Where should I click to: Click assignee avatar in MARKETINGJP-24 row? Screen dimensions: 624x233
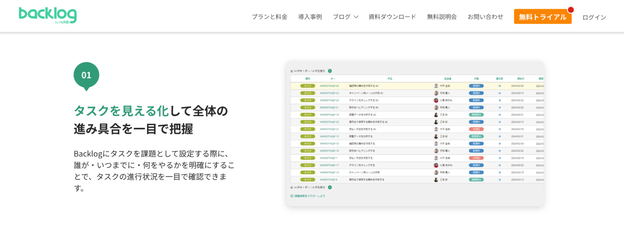436,93
